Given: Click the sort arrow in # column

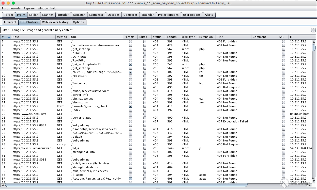Looking at the screenshot, I should tap(9, 37).
